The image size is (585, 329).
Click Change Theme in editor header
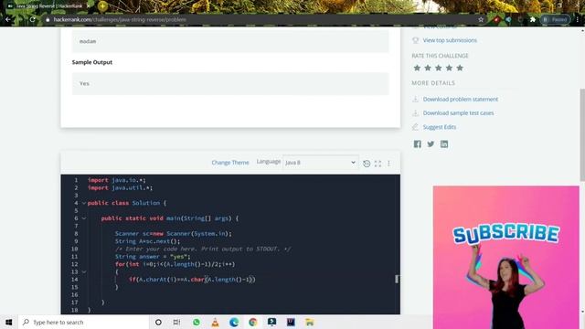(229, 163)
